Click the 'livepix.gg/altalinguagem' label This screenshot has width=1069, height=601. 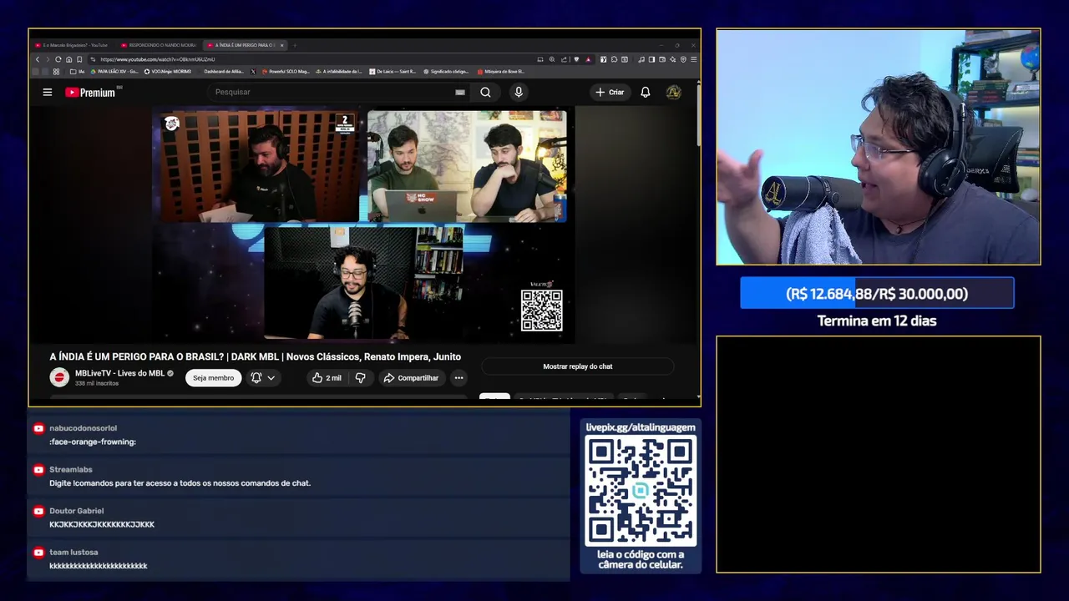tap(641, 427)
